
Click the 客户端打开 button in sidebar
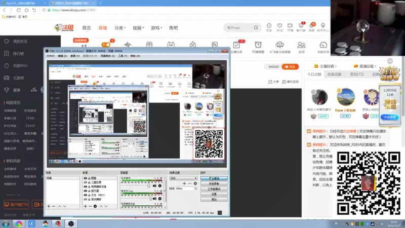pos(16,205)
